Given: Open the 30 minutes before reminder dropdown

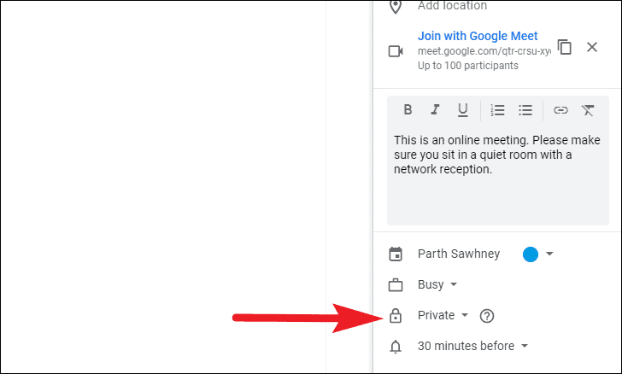Looking at the screenshot, I should [x=472, y=346].
